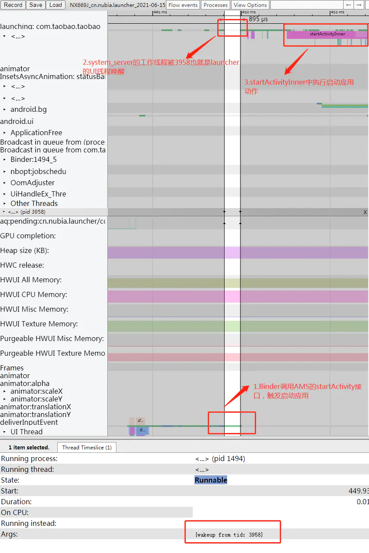The height and width of the screenshot is (553, 369).
Task: Expand the OomAdjuster thread row
Action: point(4,183)
